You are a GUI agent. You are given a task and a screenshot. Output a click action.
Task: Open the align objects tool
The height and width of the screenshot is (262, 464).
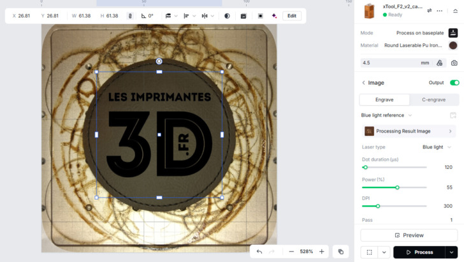pyautogui.click(x=186, y=16)
